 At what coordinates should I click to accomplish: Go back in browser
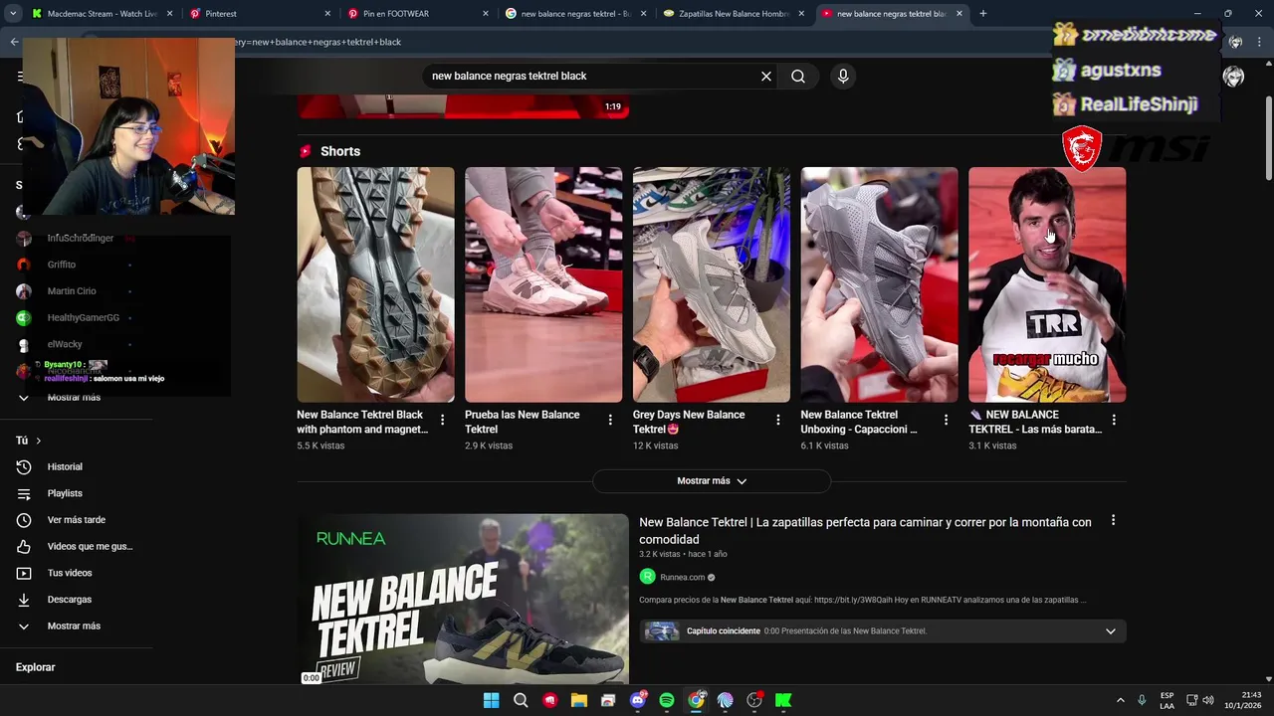pos(14,42)
